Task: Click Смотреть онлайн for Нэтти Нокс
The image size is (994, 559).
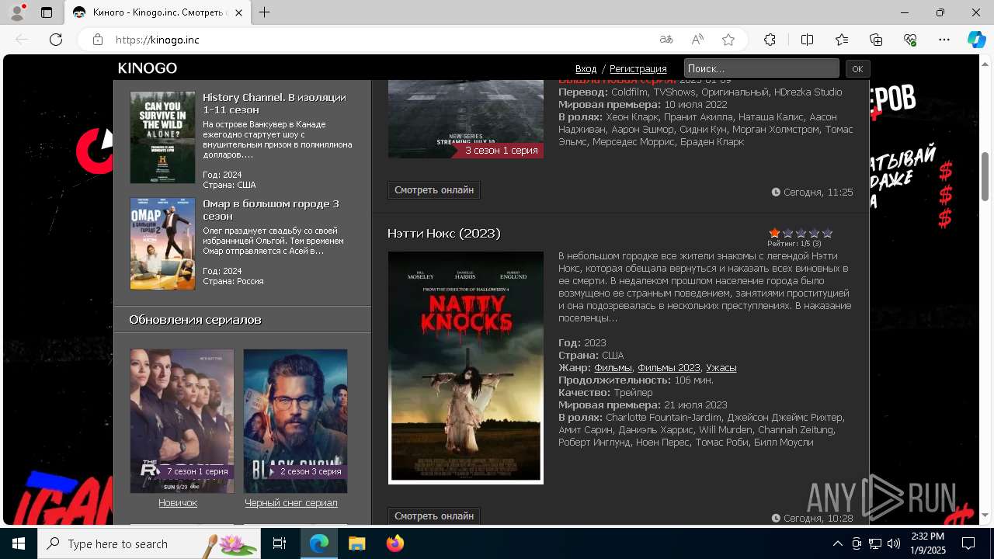Action: pyautogui.click(x=434, y=516)
